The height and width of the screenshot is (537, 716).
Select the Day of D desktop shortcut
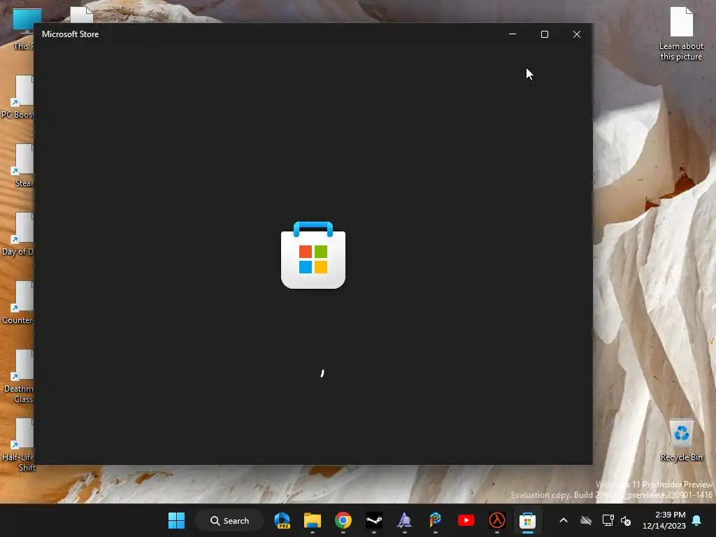[x=17, y=234]
